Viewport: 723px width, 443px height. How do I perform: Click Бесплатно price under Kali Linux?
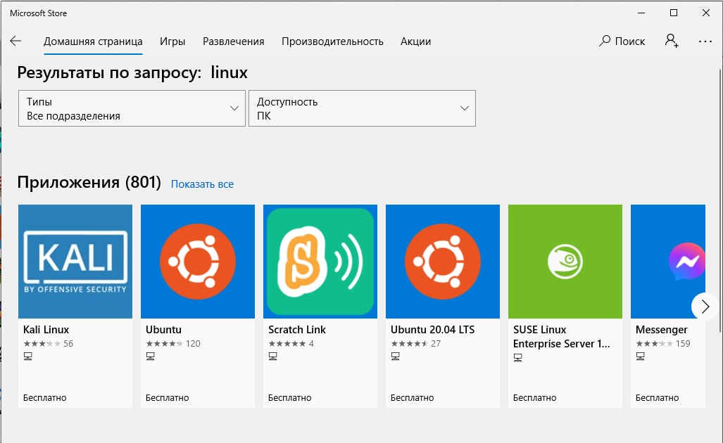[45, 397]
